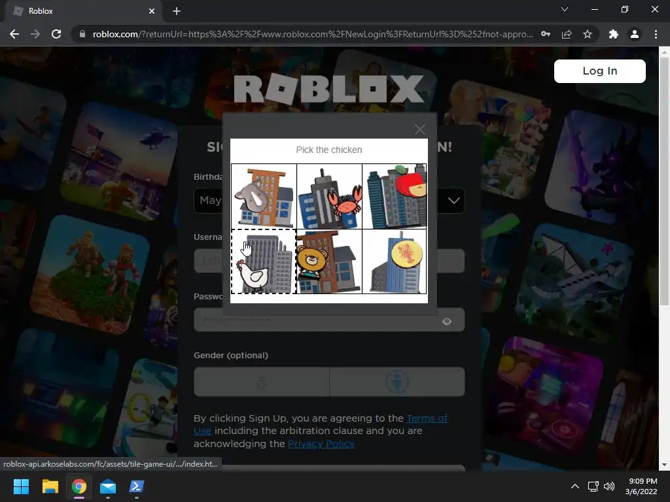Select the tile with the red apple
Screen dimensions: 670x502
tap(395, 196)
